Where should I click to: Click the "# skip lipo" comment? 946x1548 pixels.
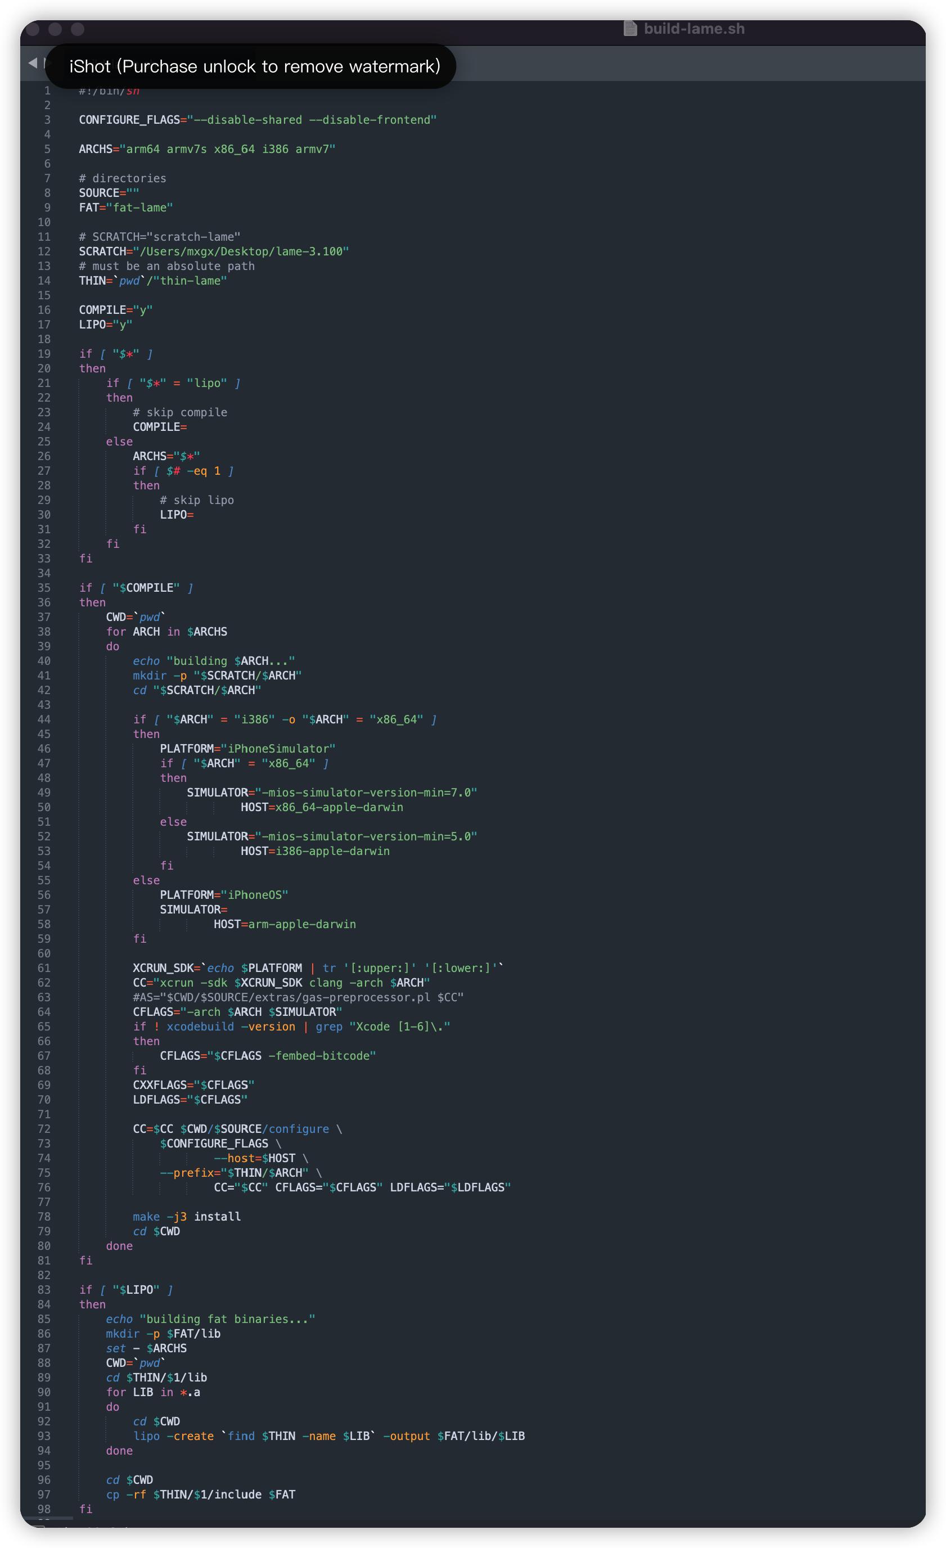pyautogui.click(x=197, y=500)
